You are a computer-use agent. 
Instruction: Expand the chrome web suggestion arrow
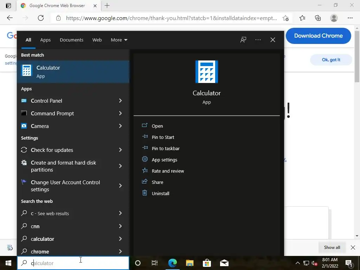120,252
